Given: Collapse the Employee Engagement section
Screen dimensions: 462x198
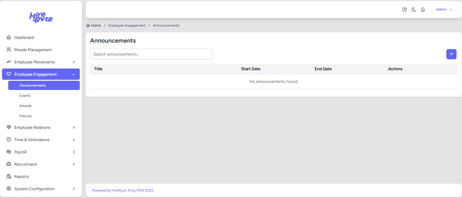Looking at the screenshot, I should (74, 74).
